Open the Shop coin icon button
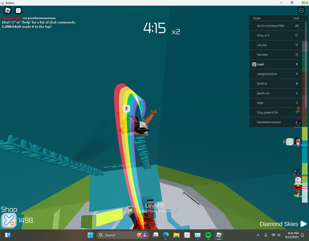This screenshot has height=241, width=309. pos(9,221)
